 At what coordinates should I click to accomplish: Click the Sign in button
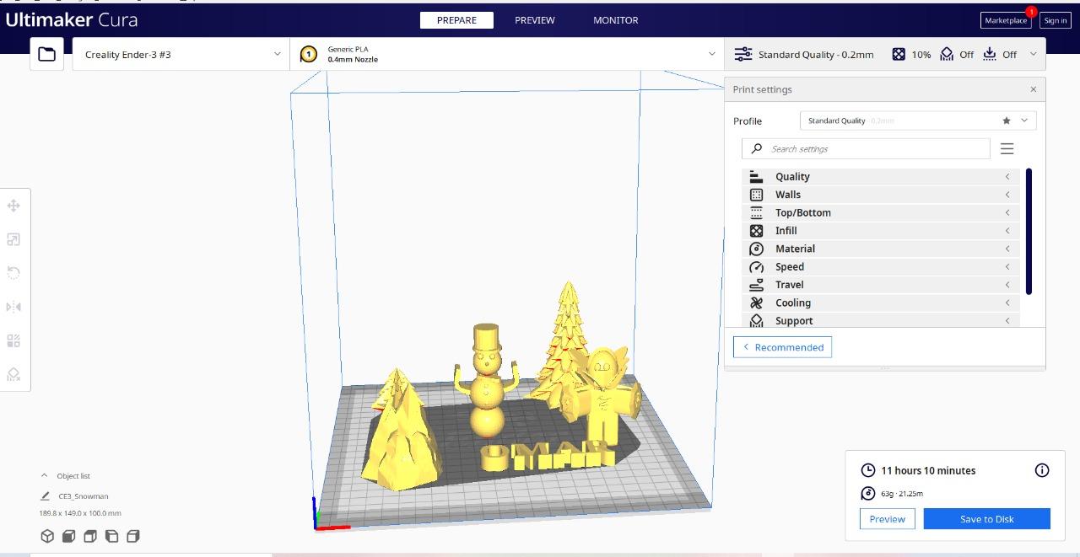pyautogui.click(x=1055, y=20)
